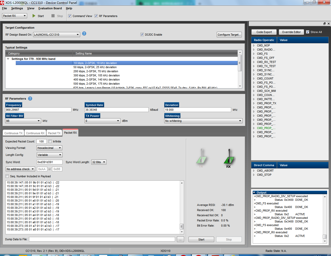Viewport: 331px width, 256px height.
Task: Click the Symbol Rate input field
Action: click(x=117, y=110)
